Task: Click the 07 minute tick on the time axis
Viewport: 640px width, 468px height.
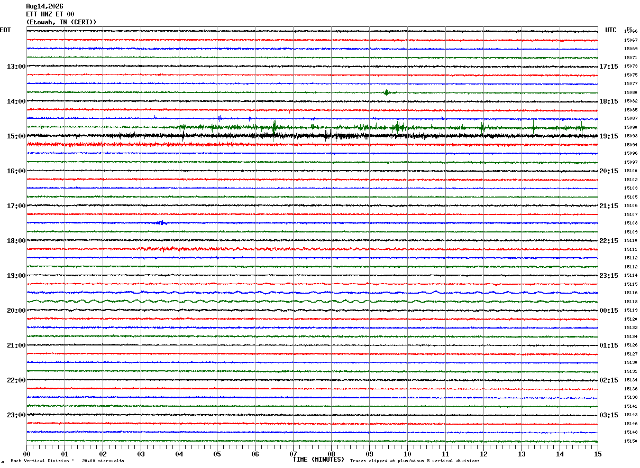Action: point(293,454)
